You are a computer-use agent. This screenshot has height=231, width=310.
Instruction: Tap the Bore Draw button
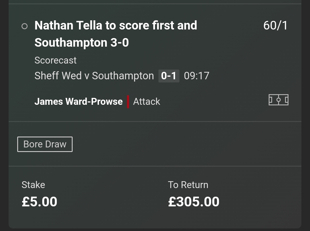coord(45,144)
